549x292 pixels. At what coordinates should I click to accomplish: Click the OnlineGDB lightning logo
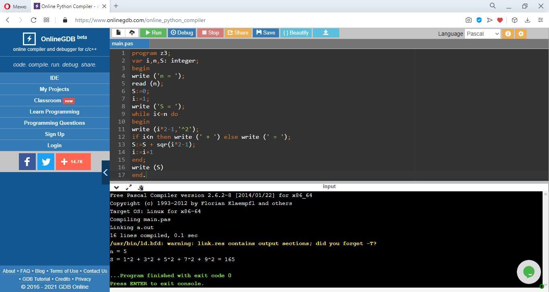29,39
